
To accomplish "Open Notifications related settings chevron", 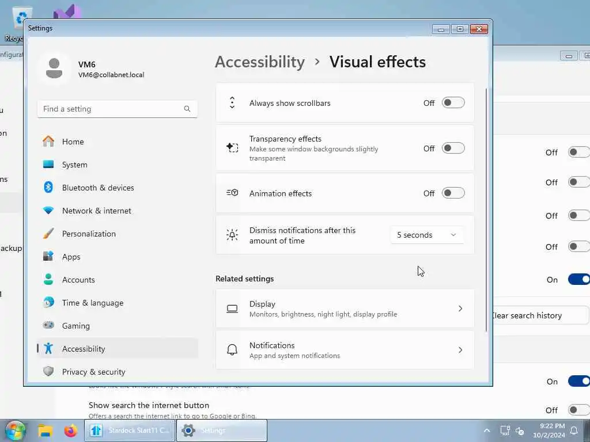I will [460, 350].
